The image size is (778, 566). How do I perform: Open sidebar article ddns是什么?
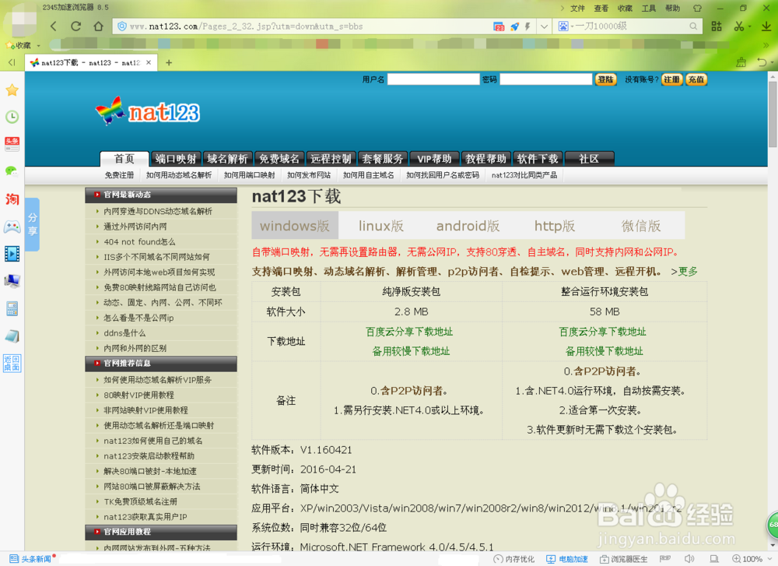pos(124,333)
